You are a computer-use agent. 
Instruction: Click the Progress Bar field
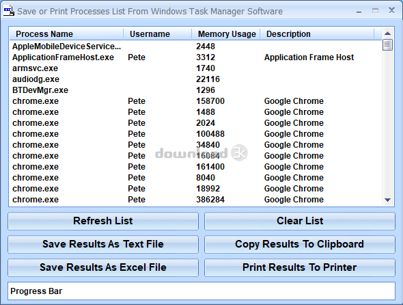(201, 291)
